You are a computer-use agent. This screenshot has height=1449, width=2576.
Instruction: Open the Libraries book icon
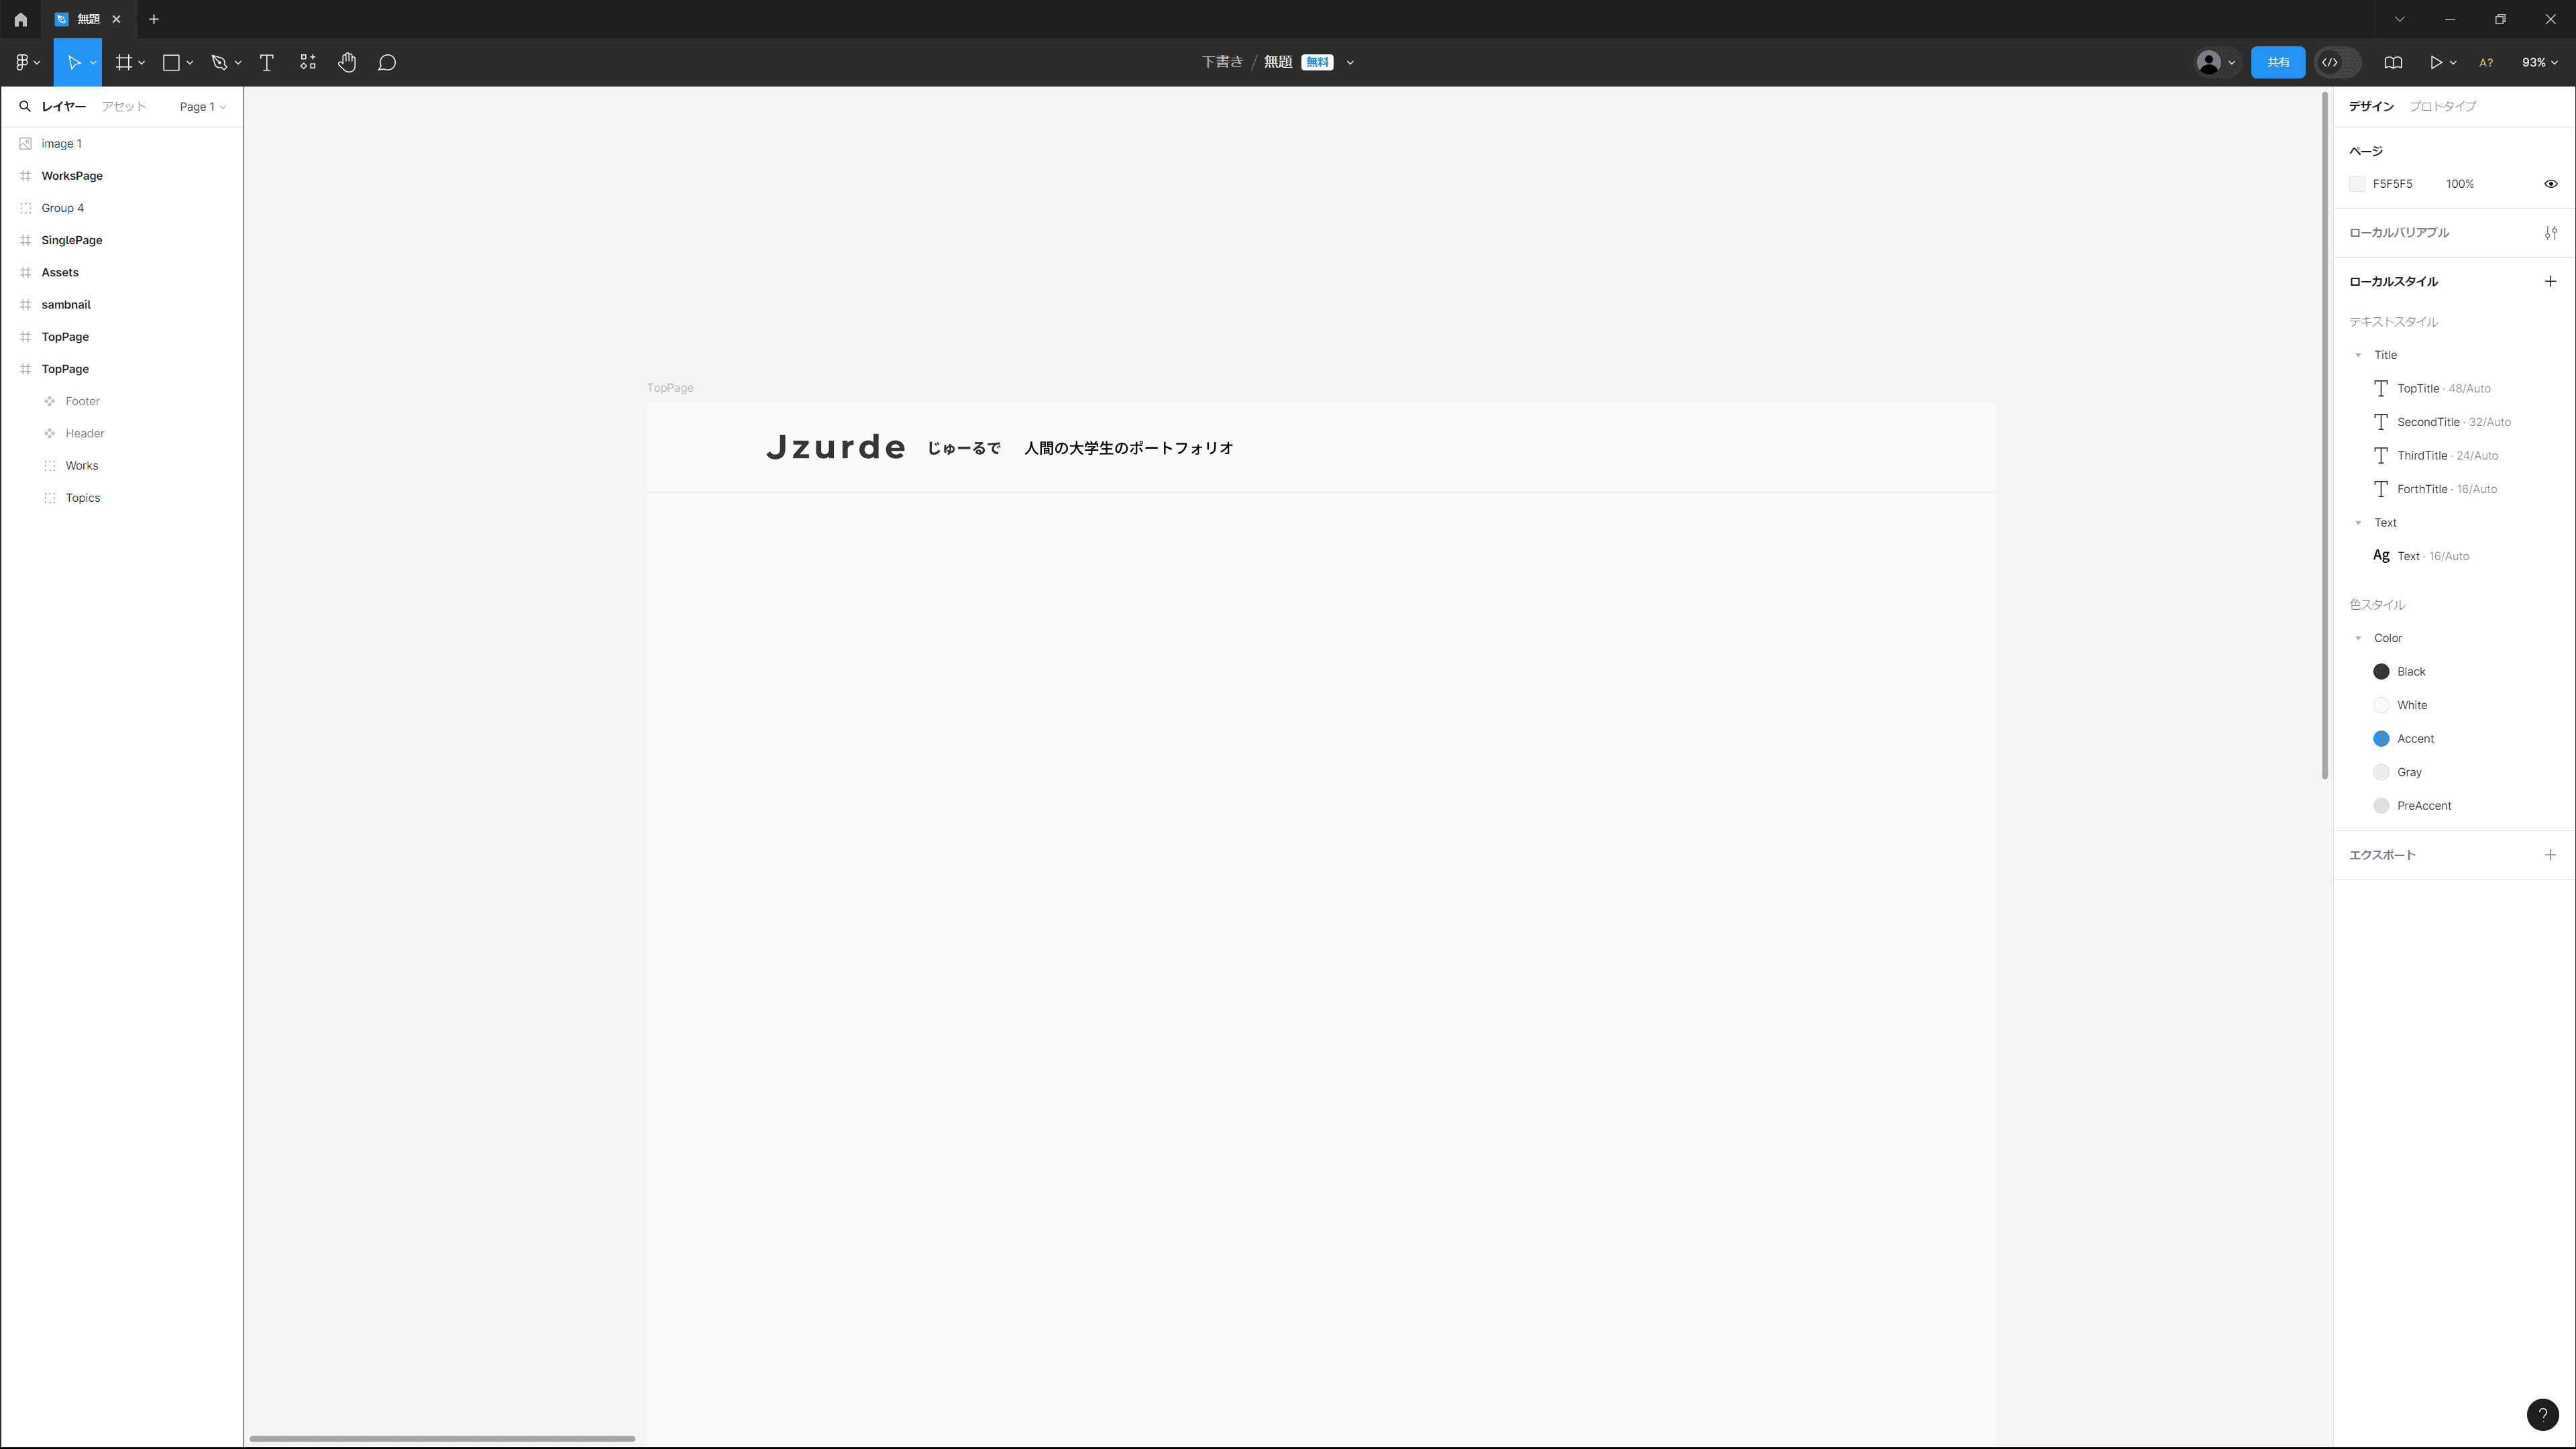pyautogui.click(x=2393, y=62)
